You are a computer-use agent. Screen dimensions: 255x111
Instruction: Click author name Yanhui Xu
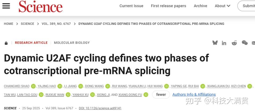(81, 95)
